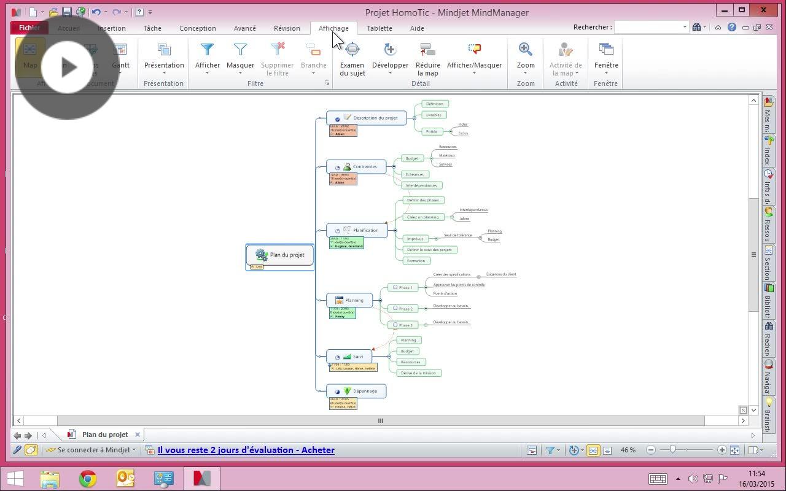Customize the quick access toolbar dropdown

click(x=150, y=12)
